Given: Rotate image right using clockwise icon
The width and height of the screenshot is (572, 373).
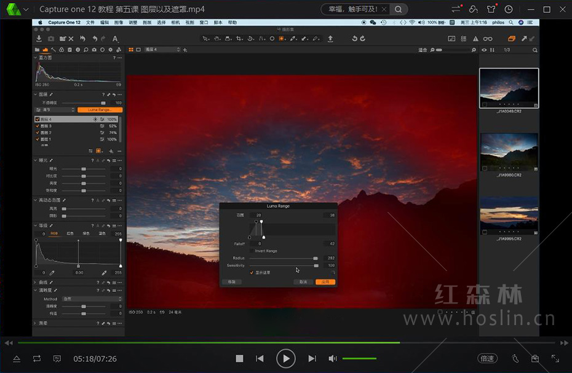Looking at the screenshot, I should 363,39.
